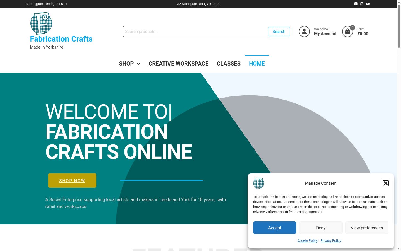Click the scrollbar down arrow
This screenshot has height=251, width=401.
(x=399, y=248)
